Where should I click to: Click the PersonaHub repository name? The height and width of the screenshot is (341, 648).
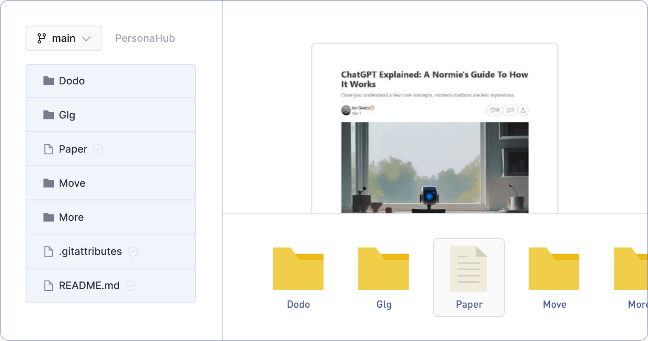pyautogui.click(x=145, y=38)
